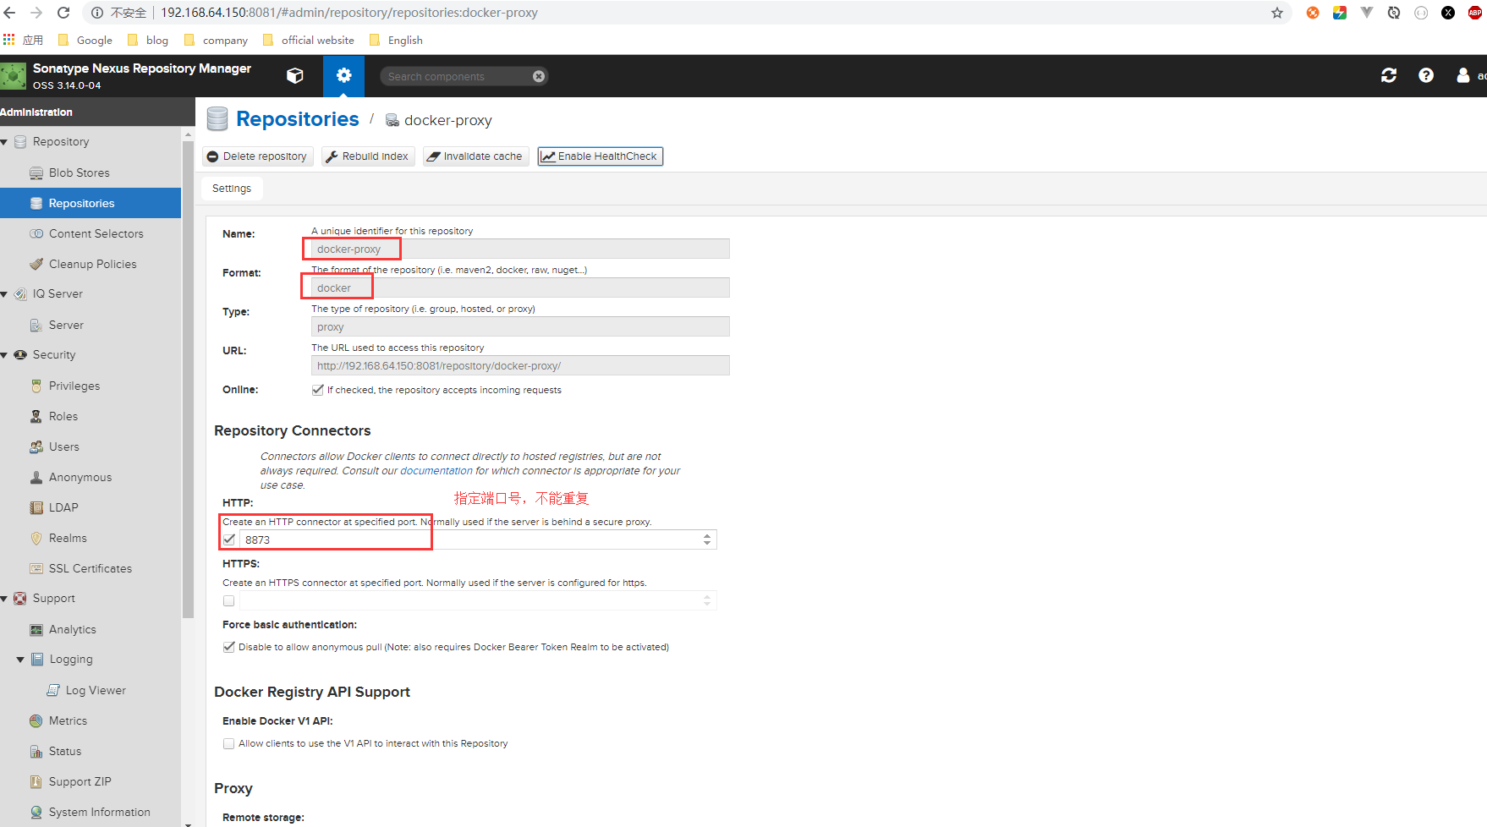Viewport: 1487px width, 827px height.
Task: Open the Browse components cube icon
Action: click(x=295, y=76)
